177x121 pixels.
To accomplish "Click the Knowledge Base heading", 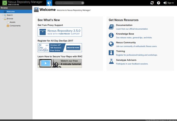I will point(125,34).
